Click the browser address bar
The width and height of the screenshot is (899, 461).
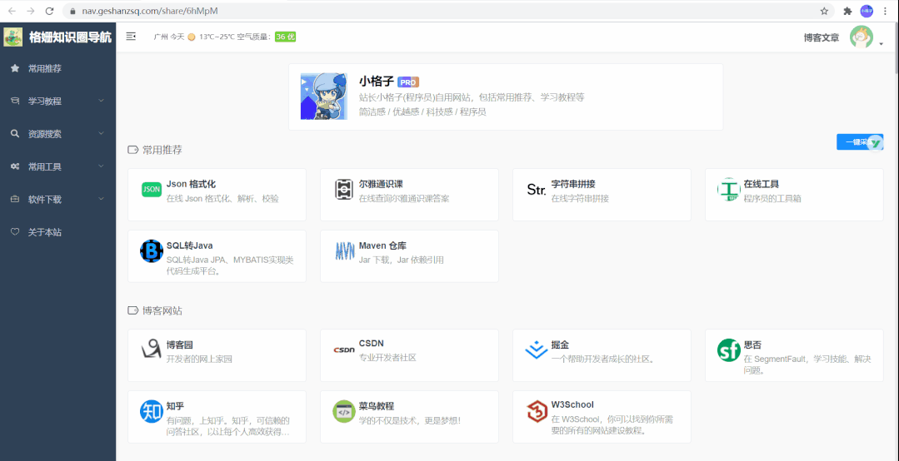[447, 11]
